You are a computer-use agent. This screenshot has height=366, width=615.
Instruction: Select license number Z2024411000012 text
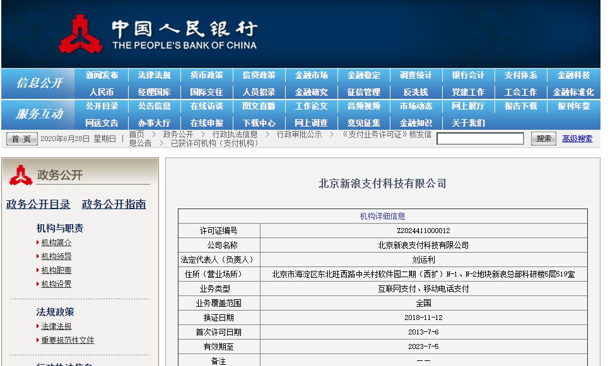point(424,231)
